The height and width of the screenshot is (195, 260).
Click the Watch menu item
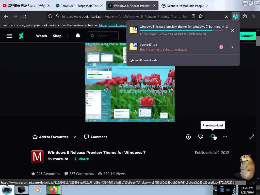coord(41,36)
